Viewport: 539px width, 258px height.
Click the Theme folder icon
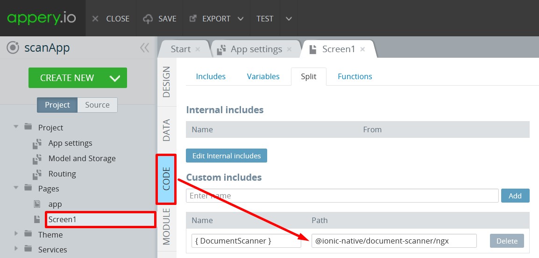(28, 234)
